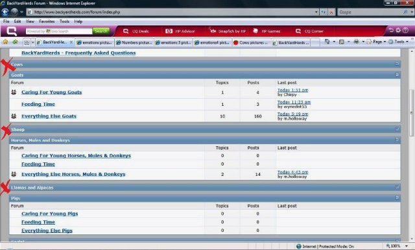The image size is (415, 250).
Task: Open the Page dropdown menu
Action: (377, 42)
